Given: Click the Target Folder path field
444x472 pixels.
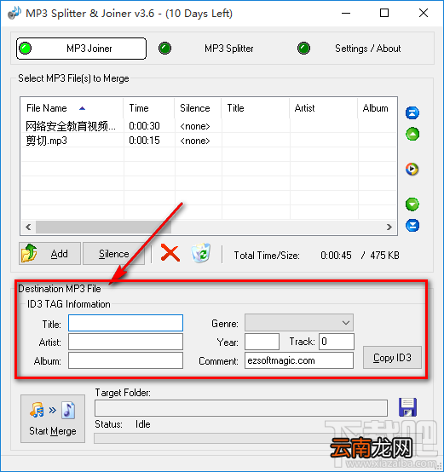Looking at the screenshot, I should pos(241,408).
